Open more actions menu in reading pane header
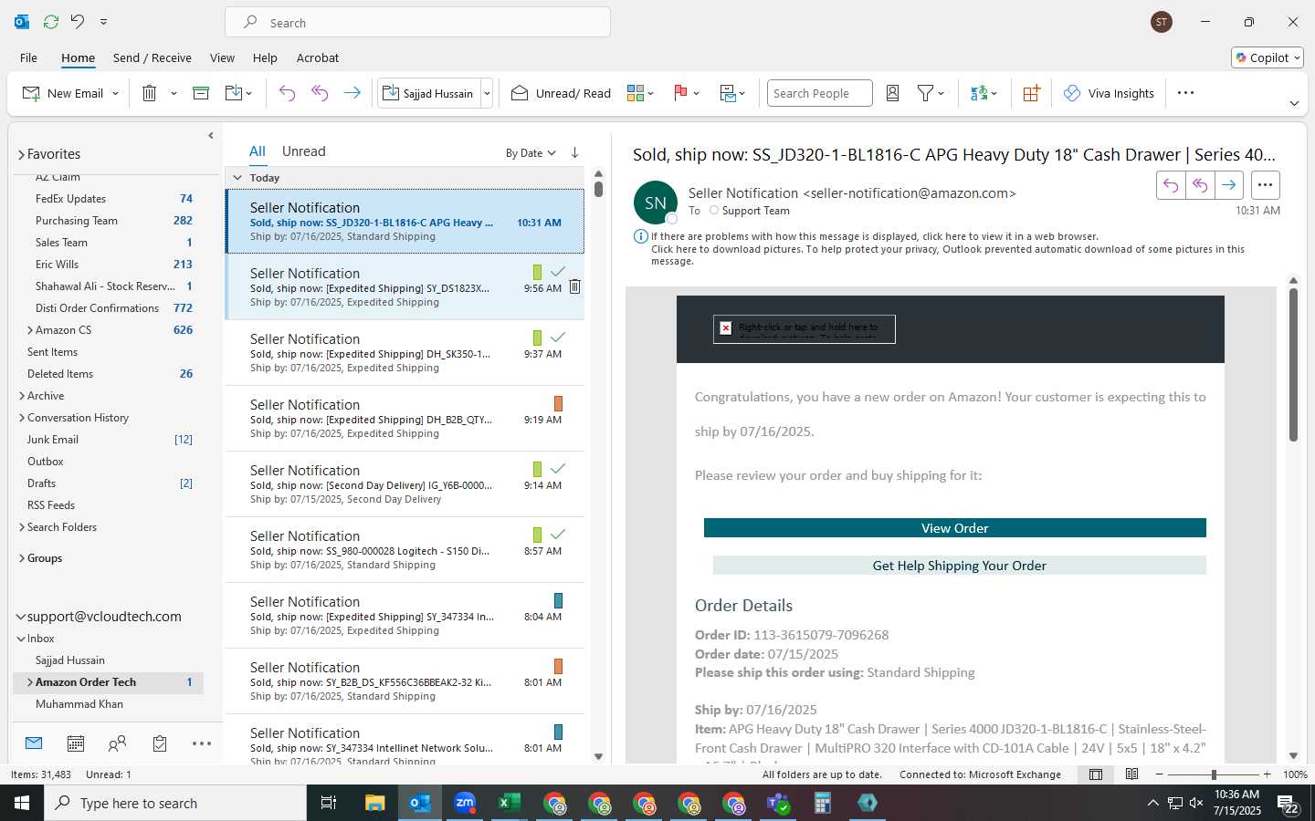The image size is (1315, 821). coord(1265,185)
